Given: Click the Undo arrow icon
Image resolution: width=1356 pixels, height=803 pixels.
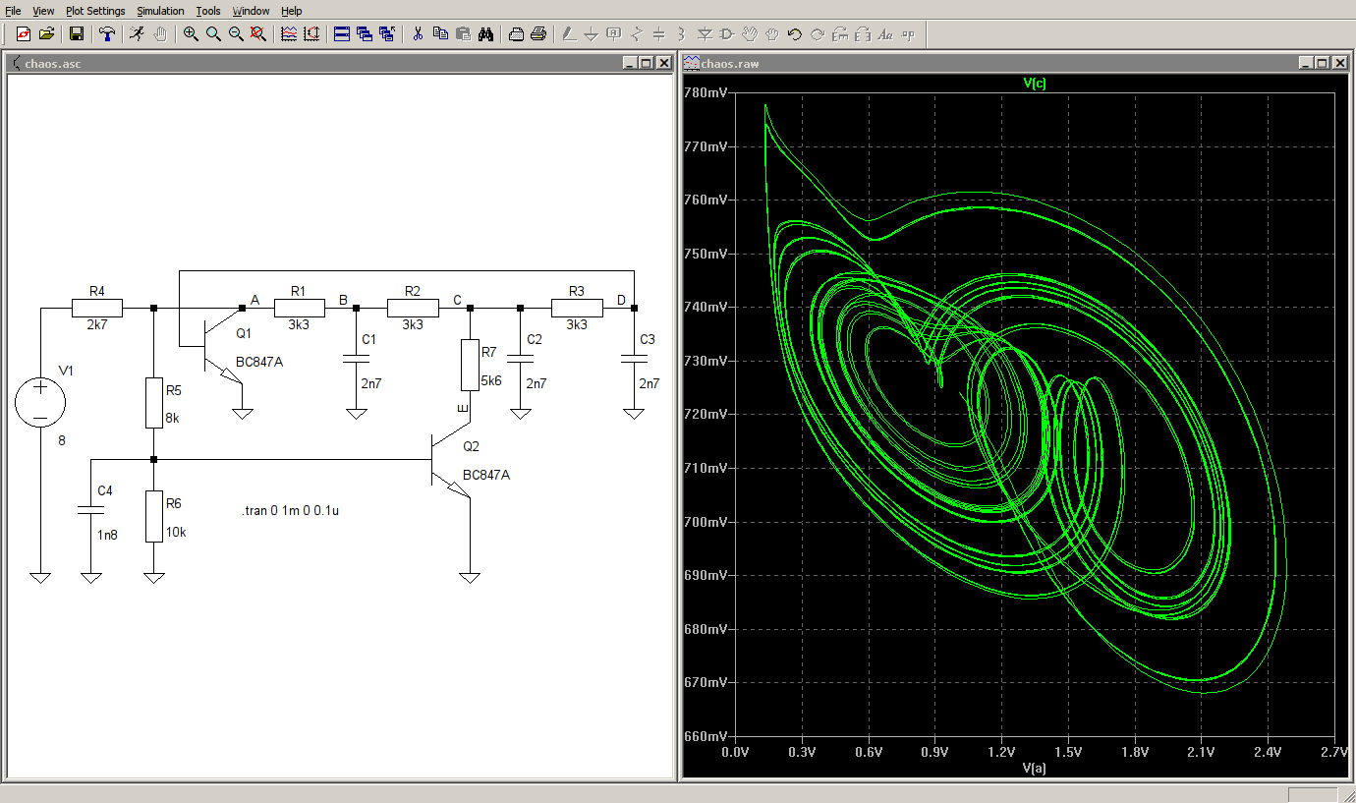Looking at the screenshot, I should pyautogui.click(x=795, y=33).
